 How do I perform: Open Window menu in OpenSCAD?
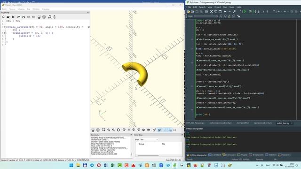[36, 9]
